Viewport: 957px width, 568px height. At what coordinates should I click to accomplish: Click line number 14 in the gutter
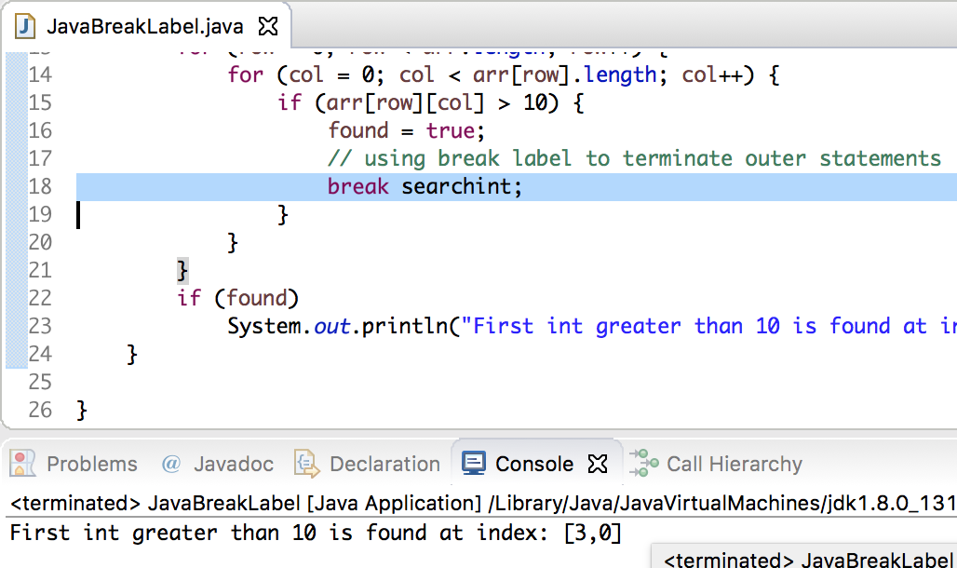point(40,74)
